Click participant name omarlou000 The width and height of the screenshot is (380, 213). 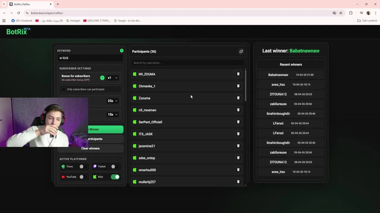147,170
